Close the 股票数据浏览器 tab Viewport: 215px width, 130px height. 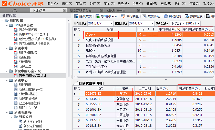point(101,10)
